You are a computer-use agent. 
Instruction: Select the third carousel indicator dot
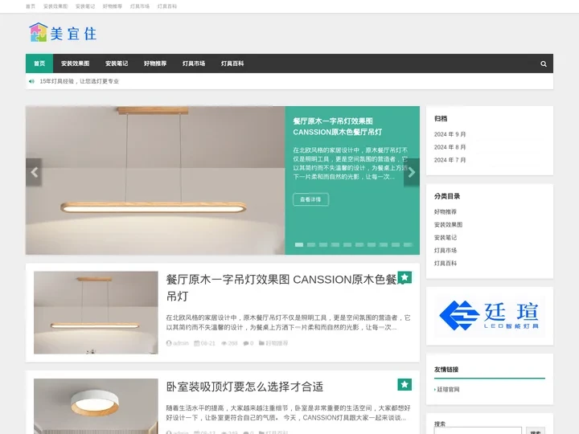pyautogui.click(x=323, y=244)
